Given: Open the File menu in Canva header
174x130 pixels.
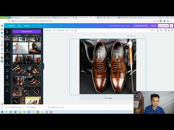Looking at the screenshot, I should (19, 26).
